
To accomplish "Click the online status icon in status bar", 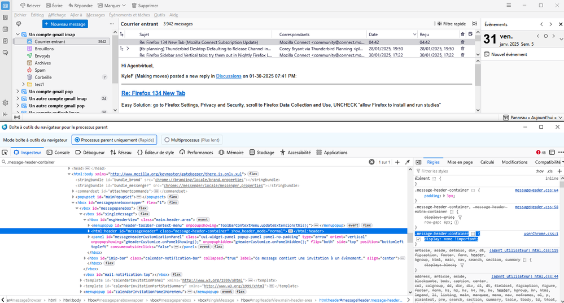I will 17,117.
